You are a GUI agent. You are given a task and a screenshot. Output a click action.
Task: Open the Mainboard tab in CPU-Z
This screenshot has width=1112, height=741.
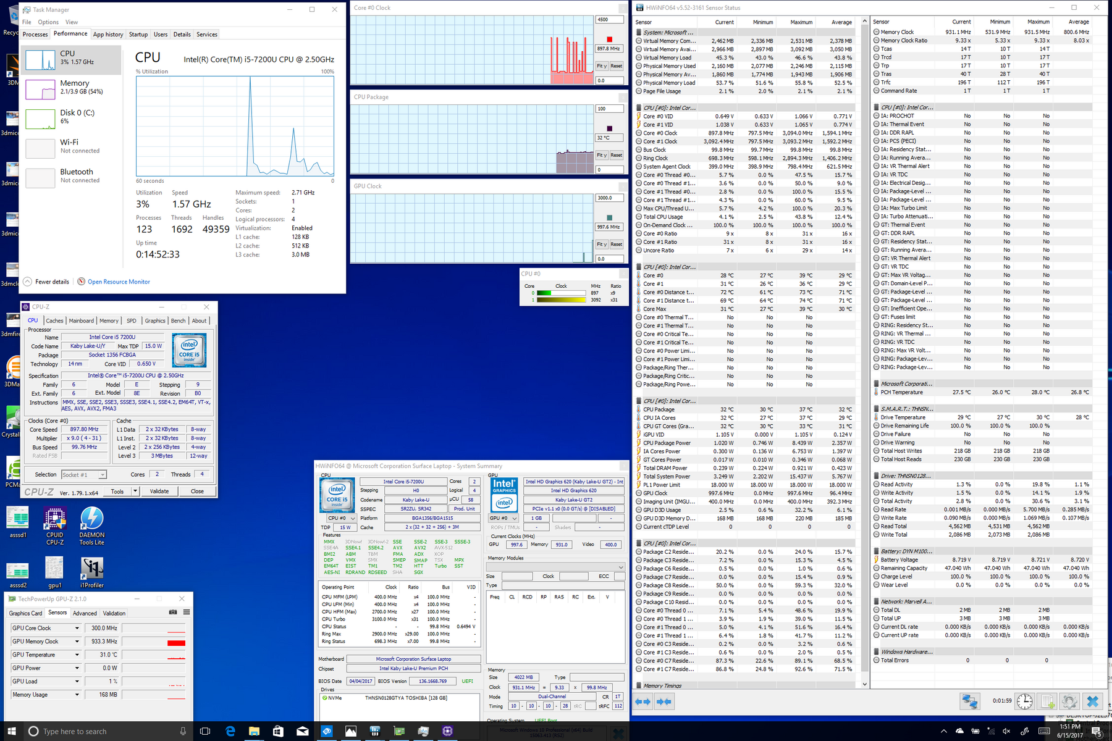click(x=81, y=320)
